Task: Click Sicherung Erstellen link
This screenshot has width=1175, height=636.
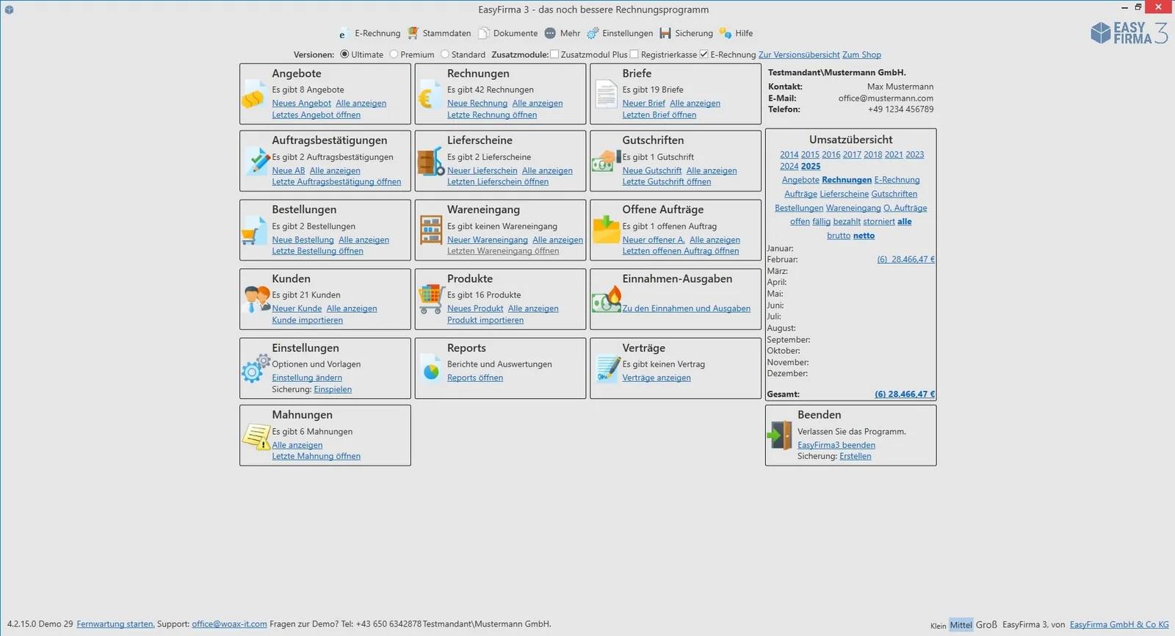Action: 856,456
